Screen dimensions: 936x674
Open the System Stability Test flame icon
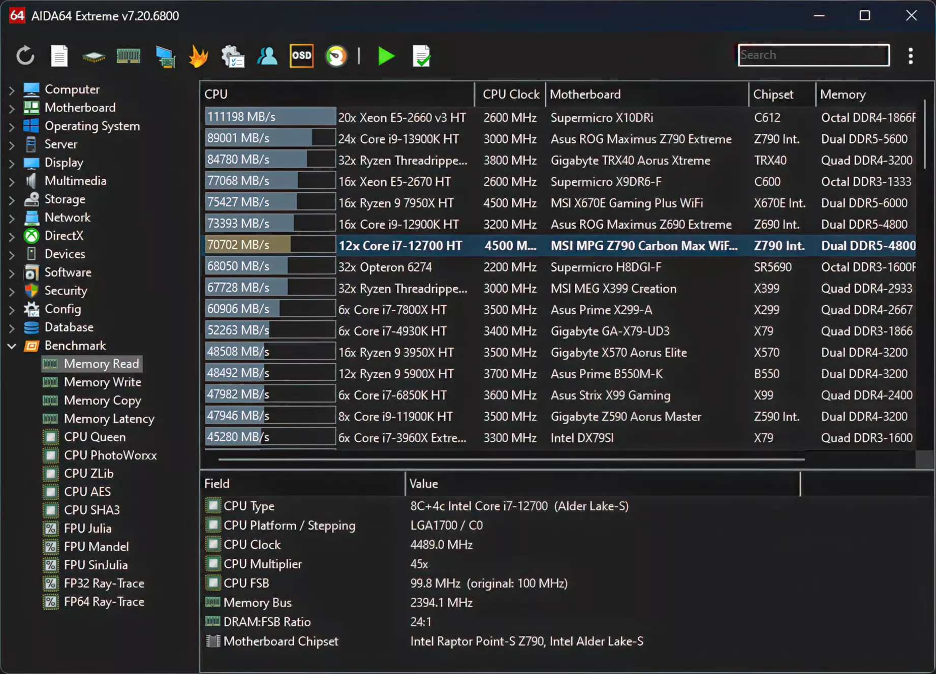(x=198, y=55)
